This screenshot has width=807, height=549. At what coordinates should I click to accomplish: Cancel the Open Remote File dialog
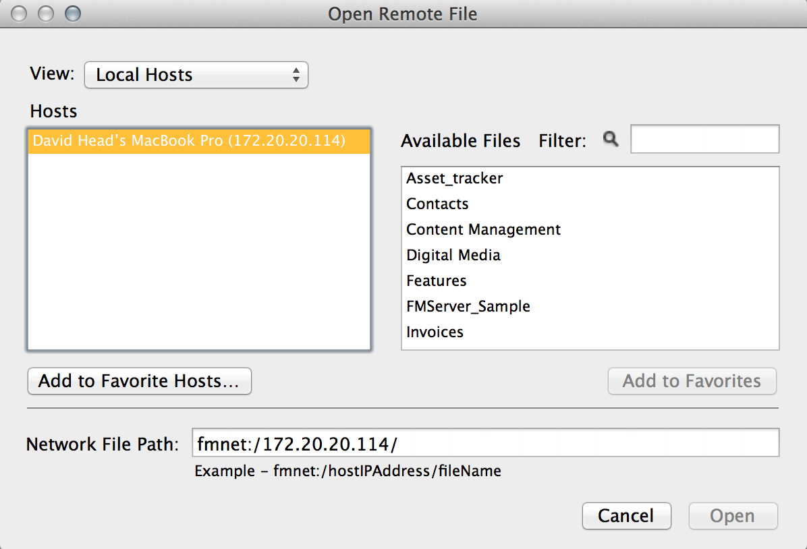[x=626, y=516]
